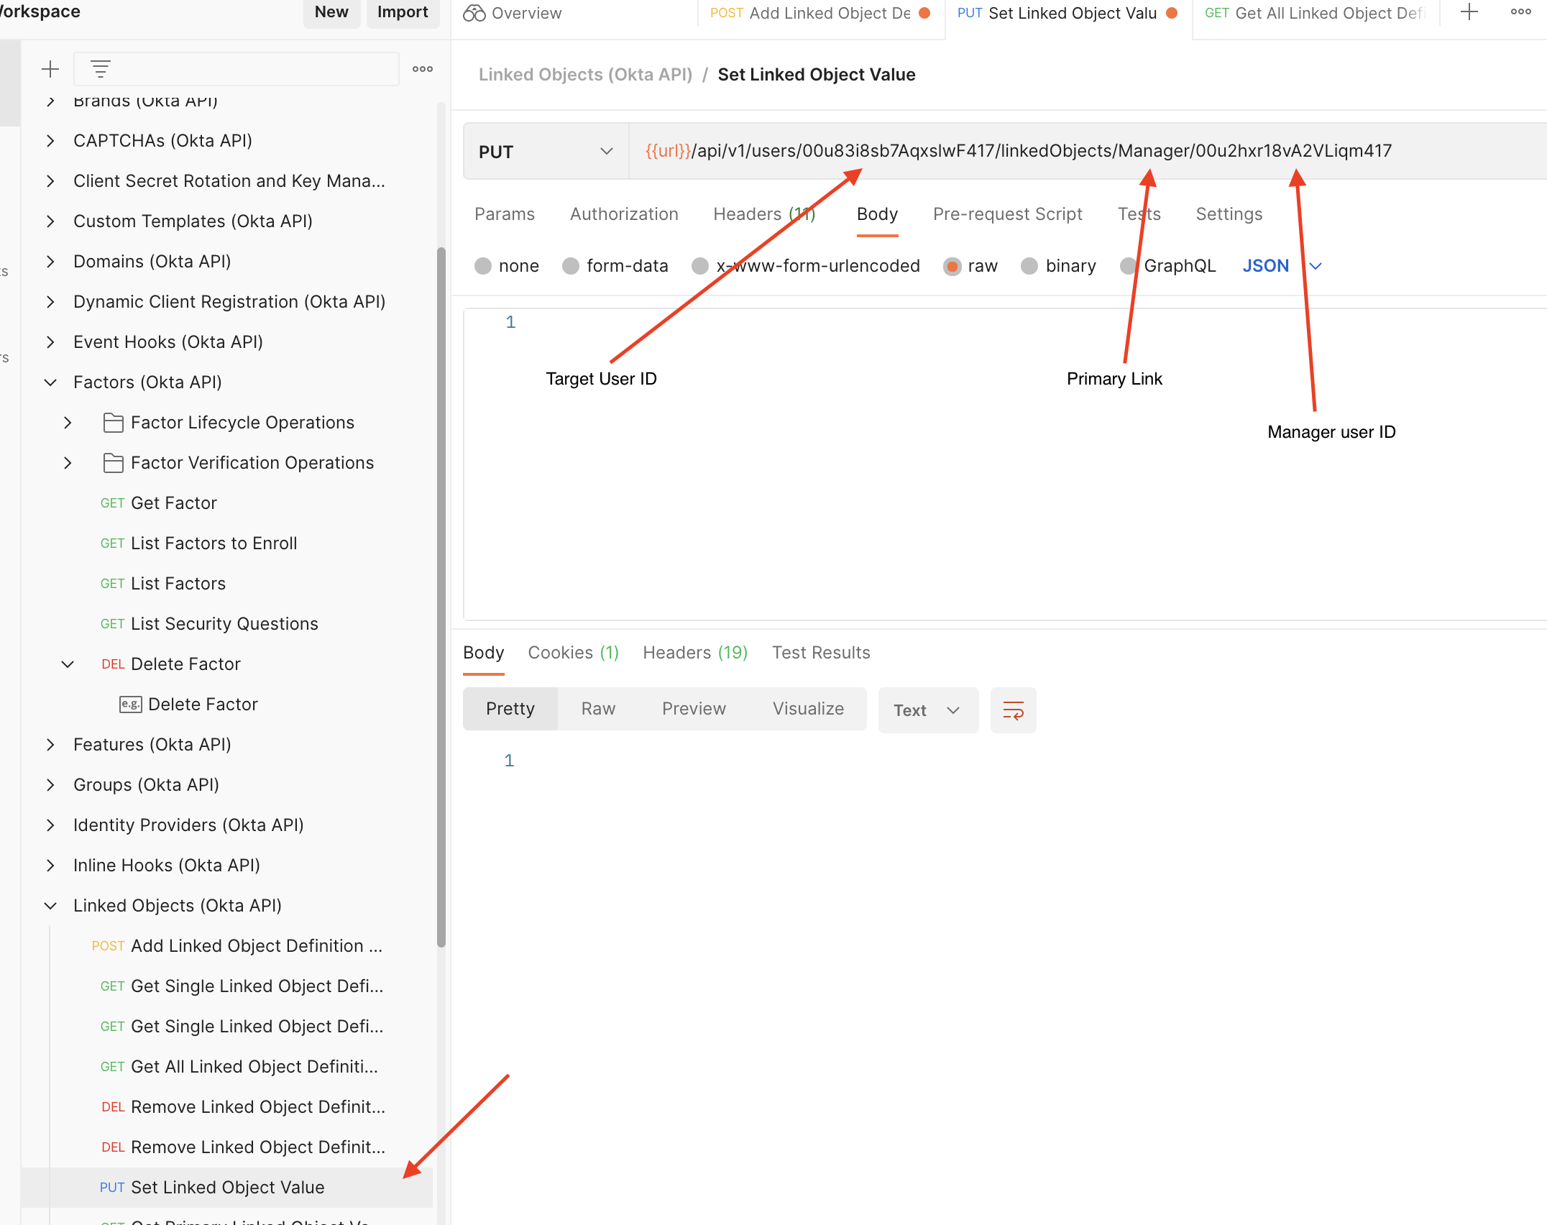Open the PUT method dropdown
Screen dimensions: 1547x1225
(546, 152)
